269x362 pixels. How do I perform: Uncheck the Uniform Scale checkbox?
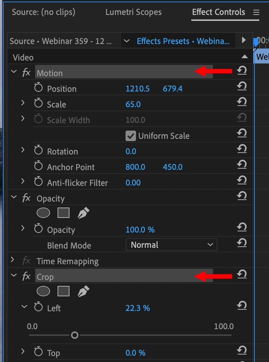(130, 136)
